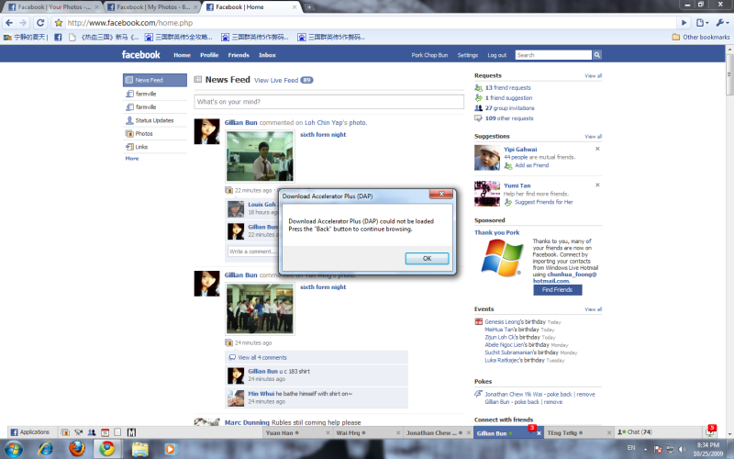Show hidden tray icons arrow

tap(646, 449)
